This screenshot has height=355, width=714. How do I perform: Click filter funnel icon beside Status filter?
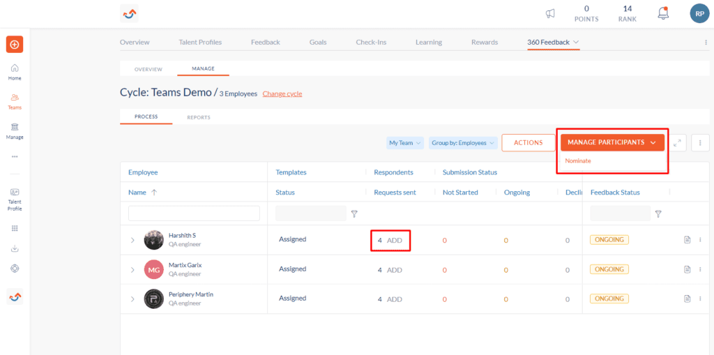[x=354, y=213]
